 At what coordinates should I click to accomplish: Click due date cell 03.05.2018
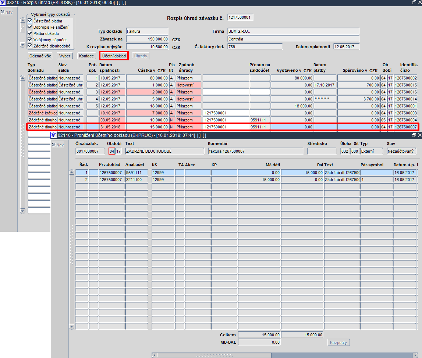(112, 120)
